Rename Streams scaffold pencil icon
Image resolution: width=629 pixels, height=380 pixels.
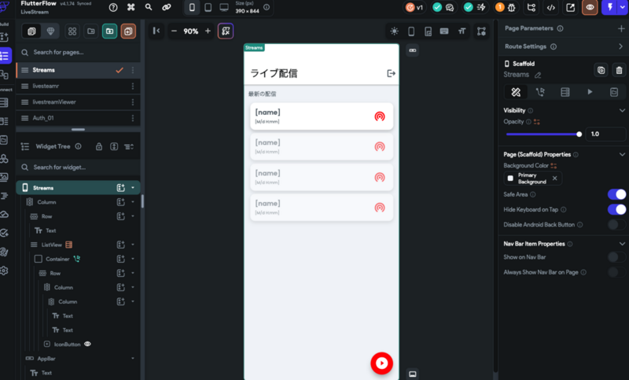(x=538, y=75)
